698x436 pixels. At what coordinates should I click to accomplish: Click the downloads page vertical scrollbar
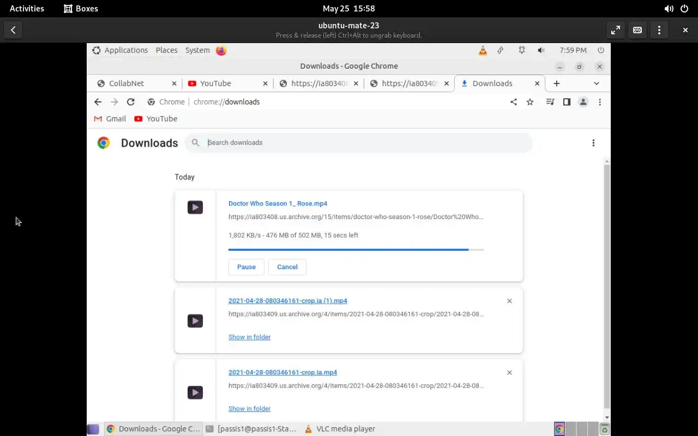point(607,286)
